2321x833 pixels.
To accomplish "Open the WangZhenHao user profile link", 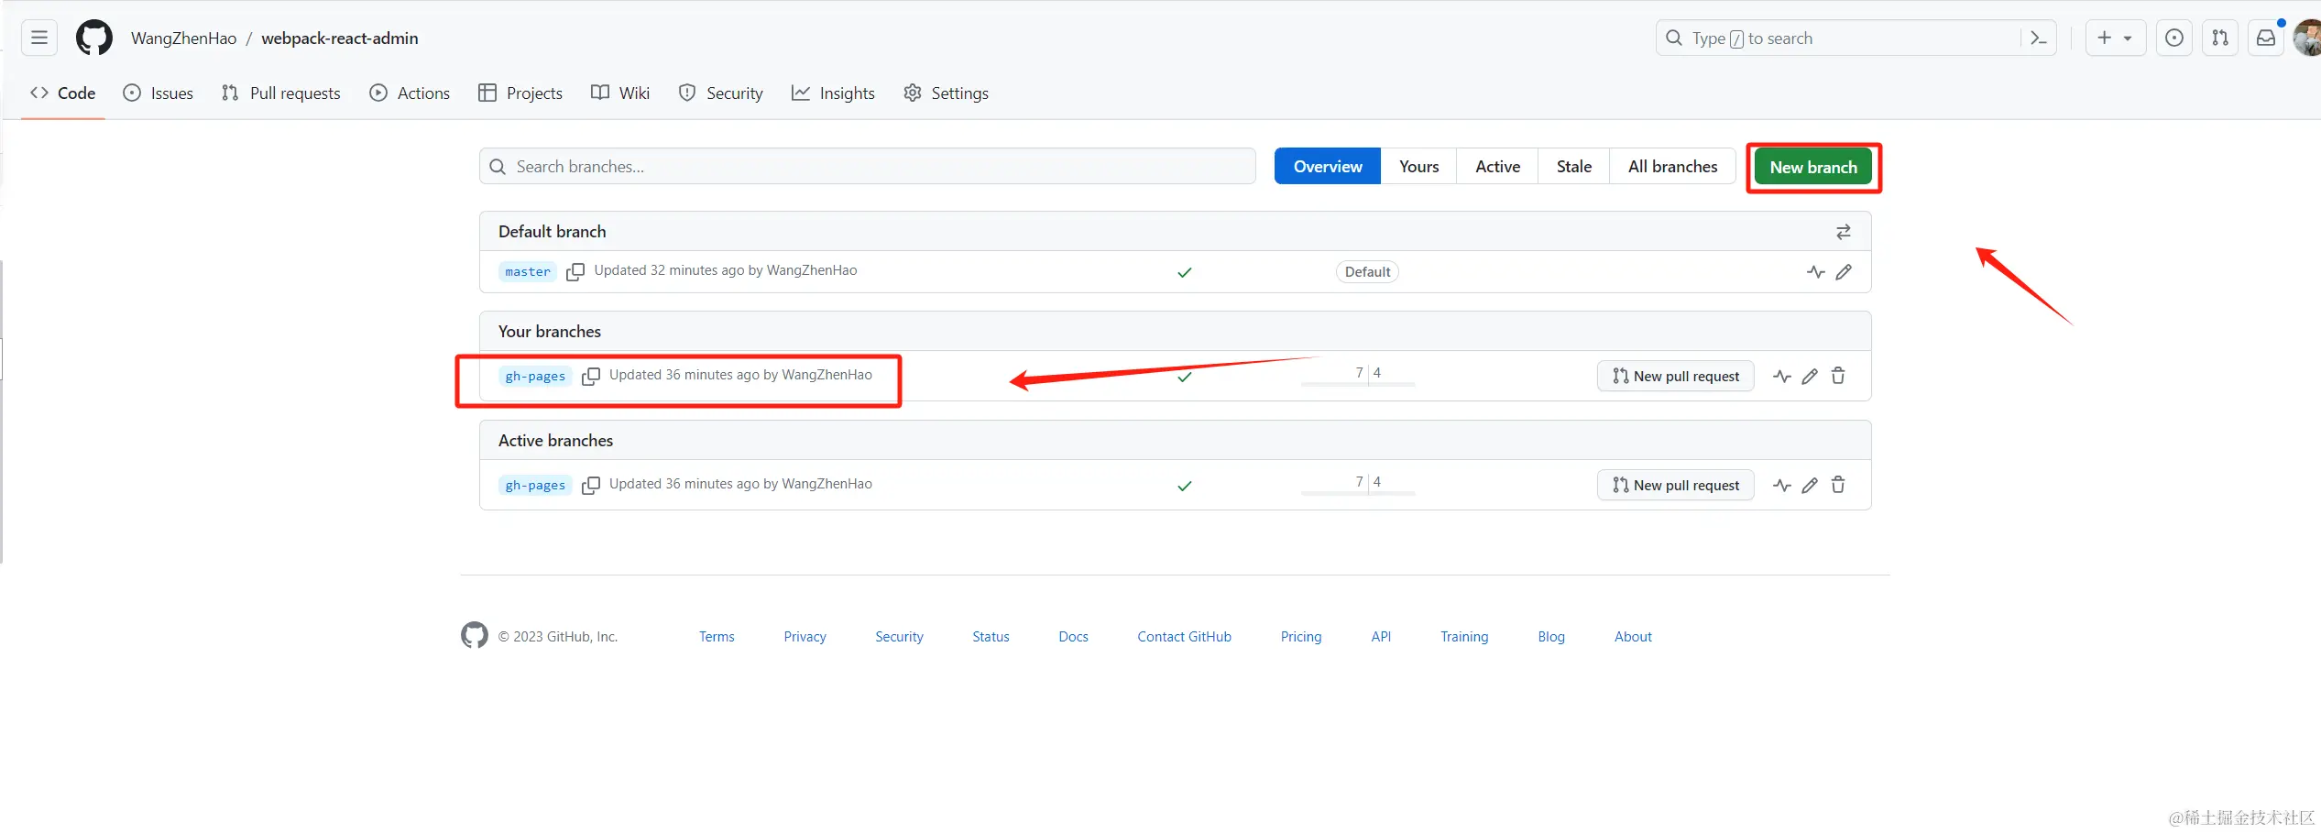I will (184, 38).
